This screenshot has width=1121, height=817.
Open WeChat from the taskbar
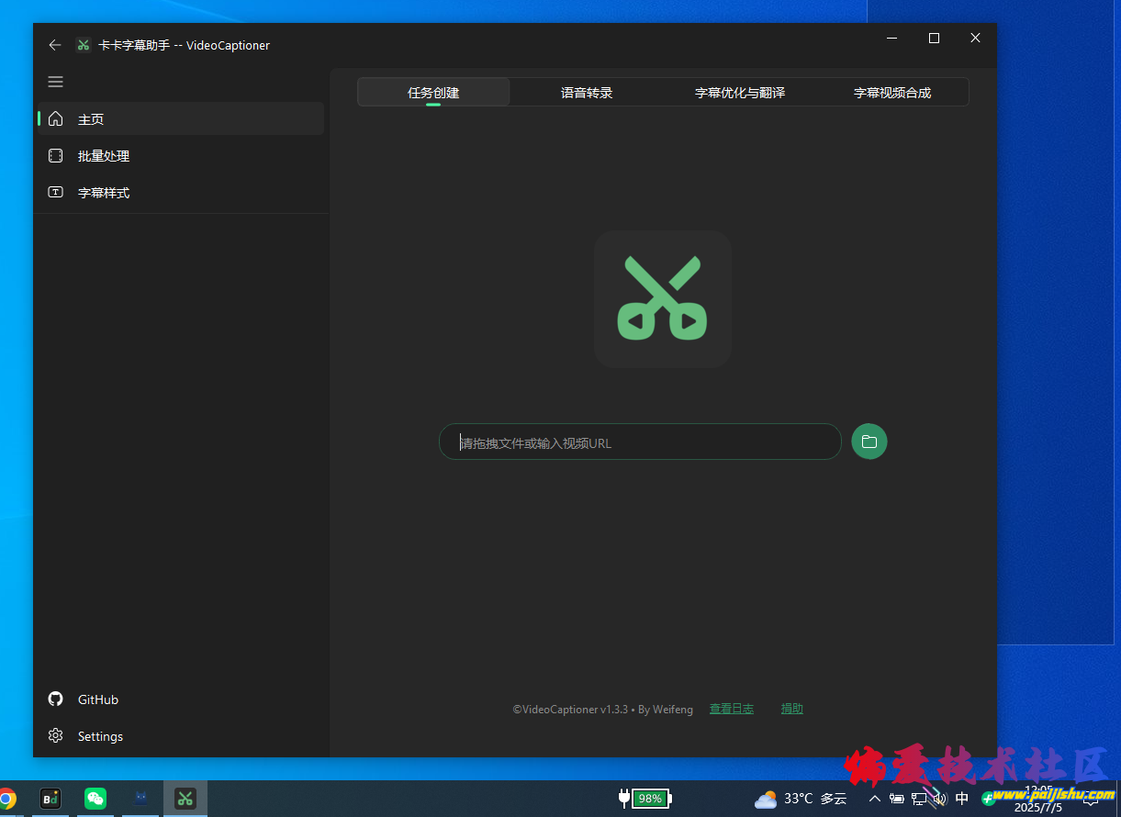click(x=95, y=799)
